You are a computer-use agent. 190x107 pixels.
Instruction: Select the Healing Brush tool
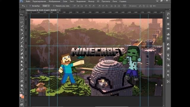tap(22, 38)
